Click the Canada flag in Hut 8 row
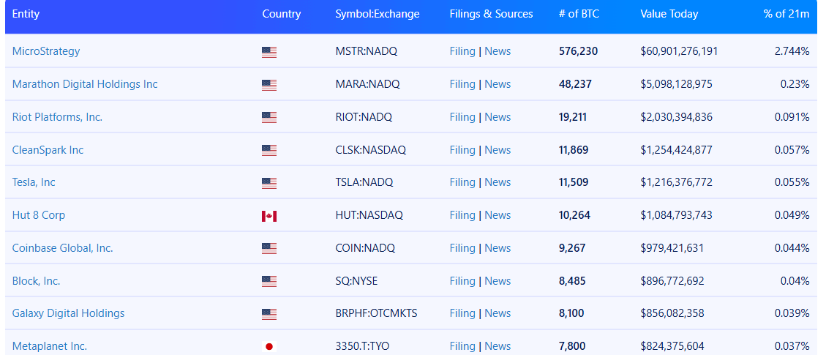The height and width of the screenshot is (355, 826). point(269,216)
